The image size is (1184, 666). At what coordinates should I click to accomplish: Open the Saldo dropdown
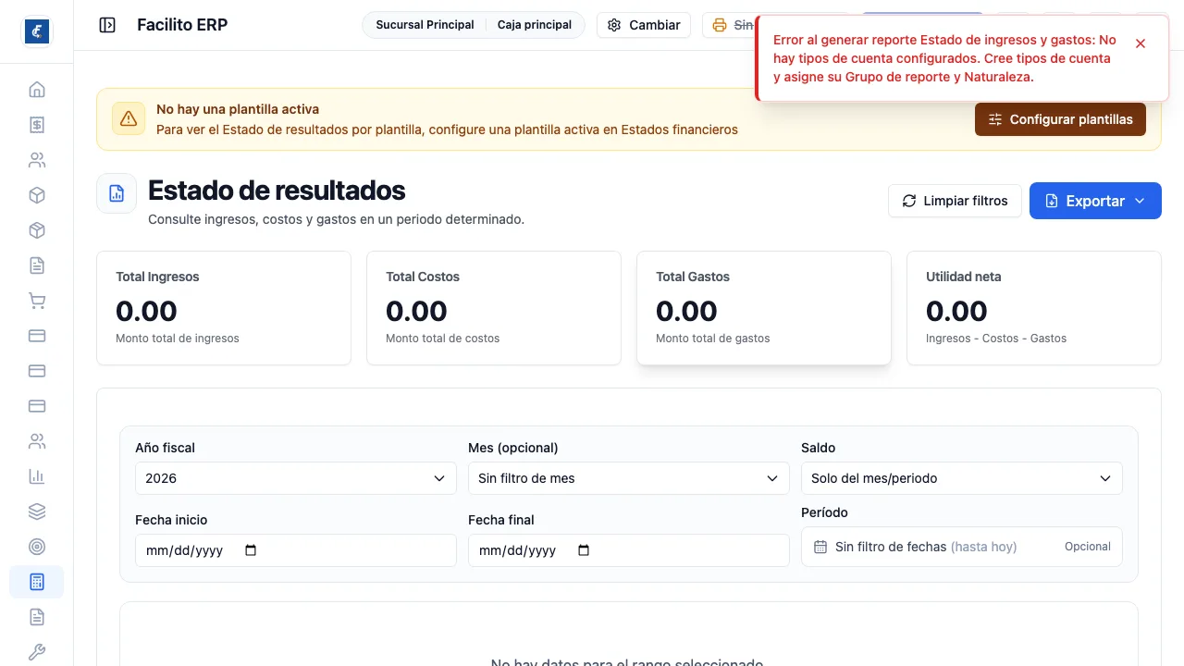coord(962,478)
